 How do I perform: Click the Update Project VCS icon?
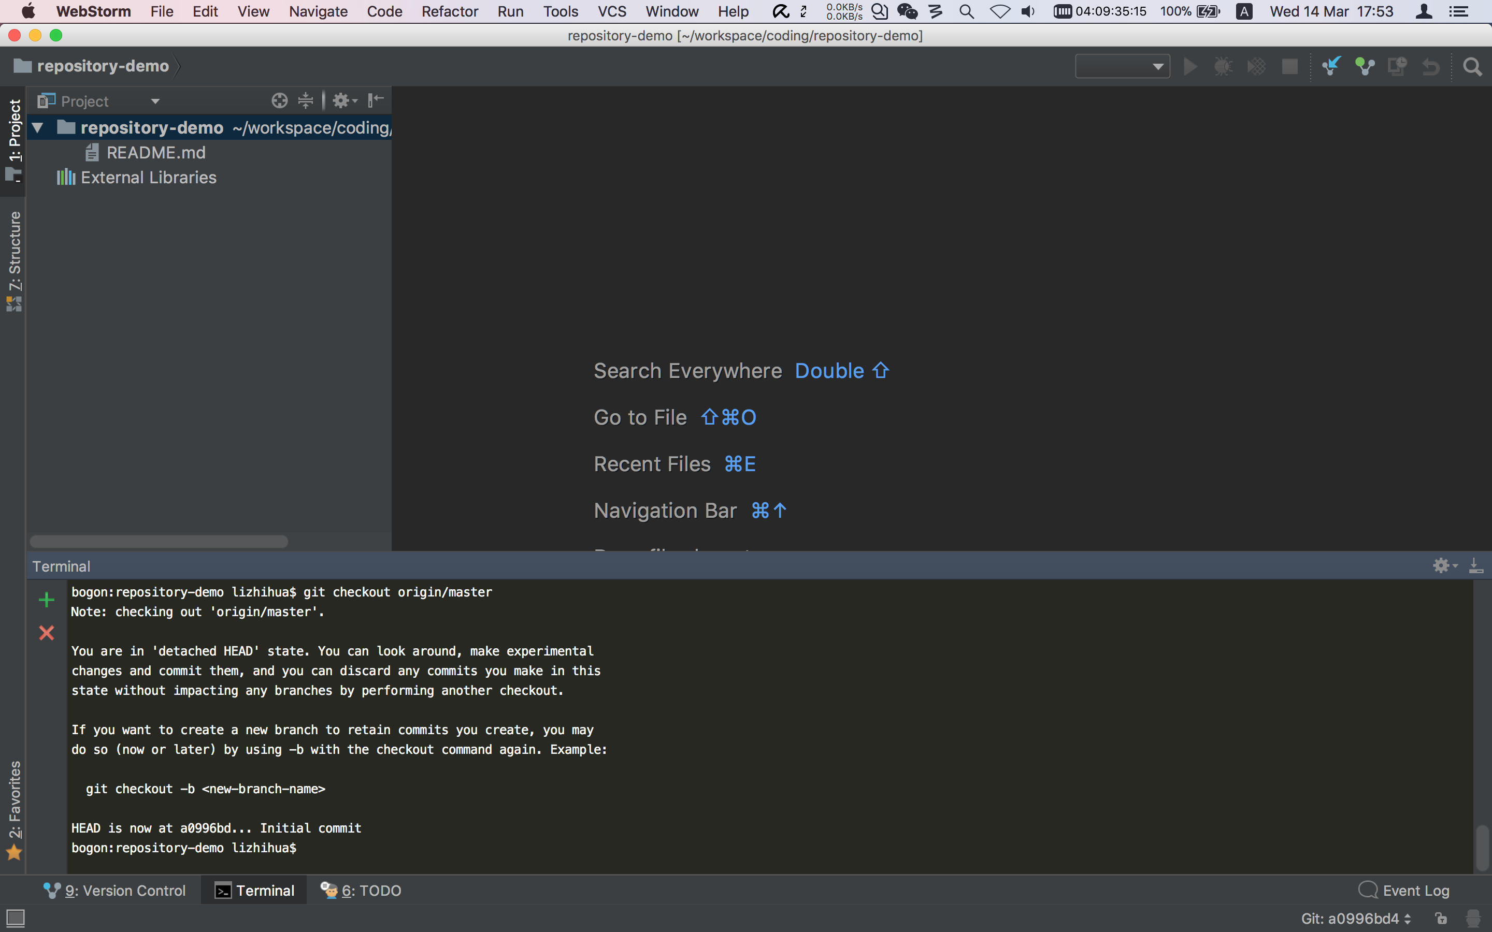point(1331,66)
